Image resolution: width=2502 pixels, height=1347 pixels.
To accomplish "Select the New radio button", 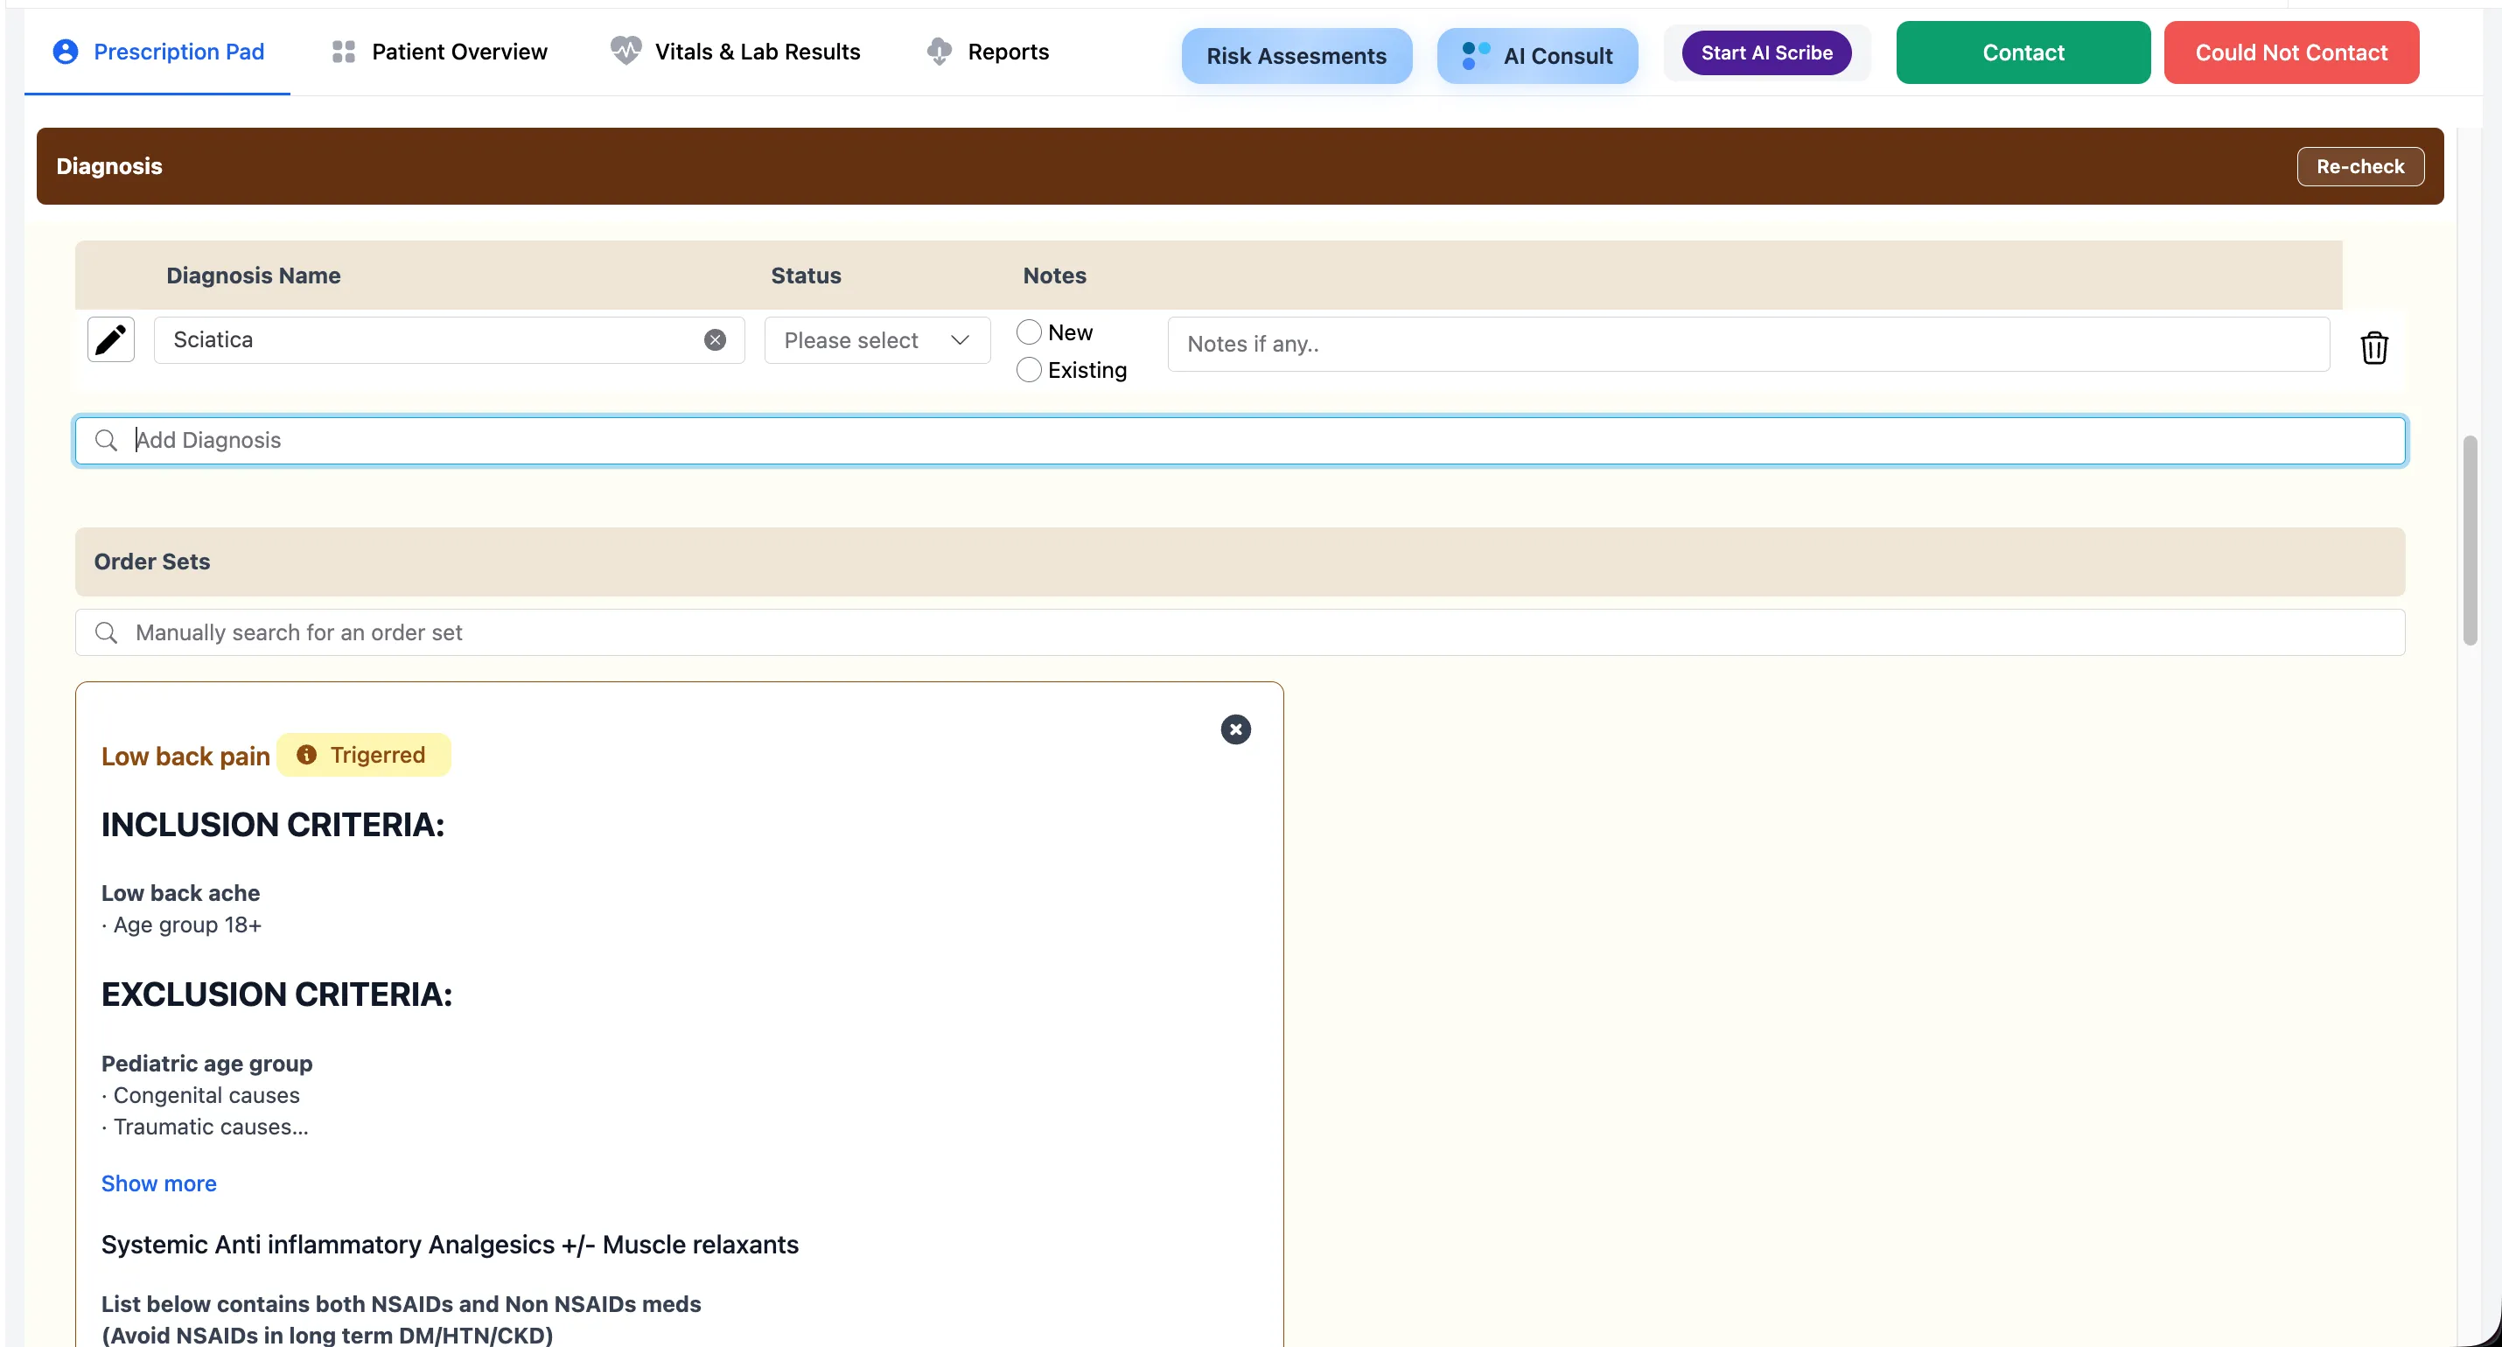I will pos(1029,332).
